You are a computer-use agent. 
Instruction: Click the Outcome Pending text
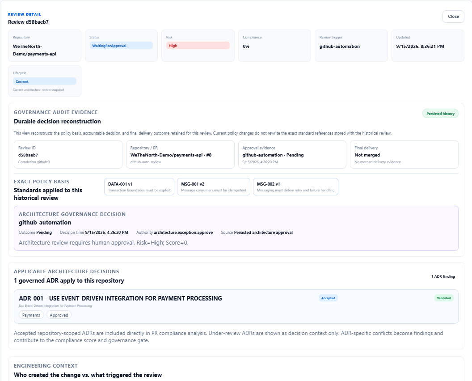35,233
